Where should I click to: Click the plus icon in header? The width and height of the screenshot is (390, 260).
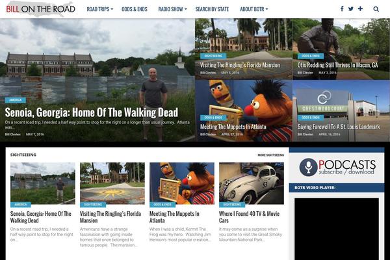point(360,8)
